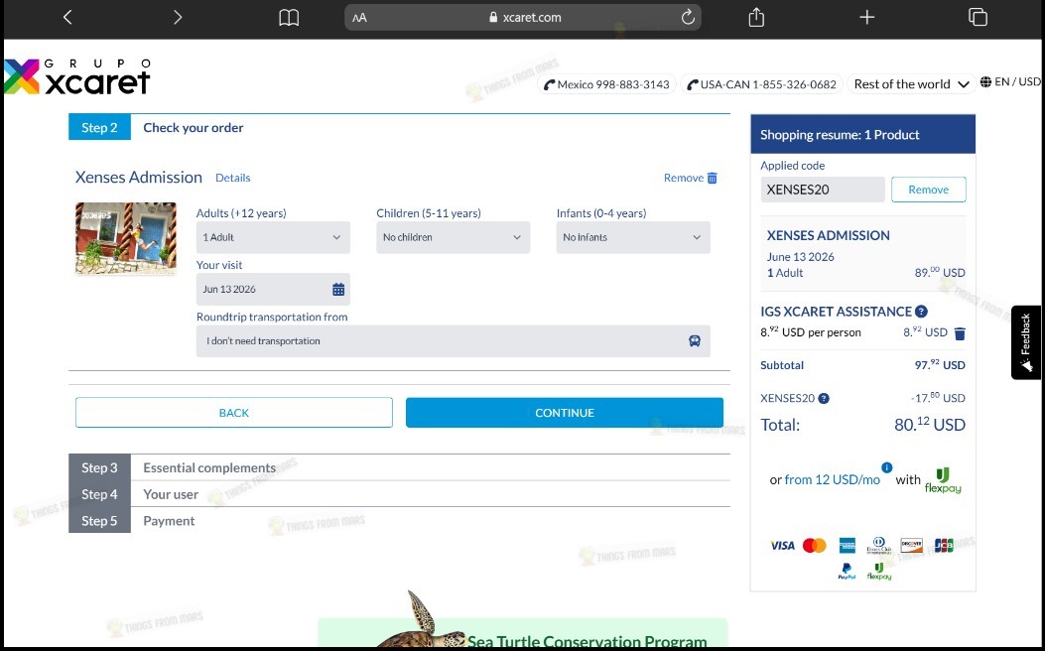Click the flexpay logo beside with

tap(943, 480)
